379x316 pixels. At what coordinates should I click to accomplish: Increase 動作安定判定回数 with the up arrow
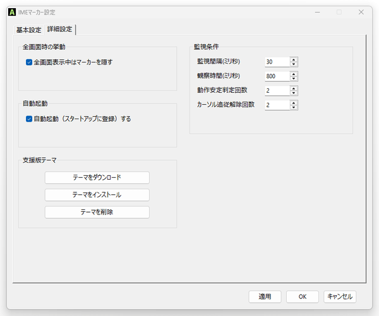tap(294, 88)
